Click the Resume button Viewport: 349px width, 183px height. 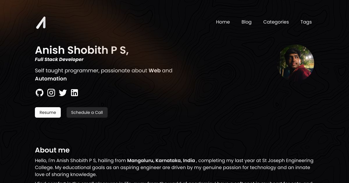coord(48,112)
